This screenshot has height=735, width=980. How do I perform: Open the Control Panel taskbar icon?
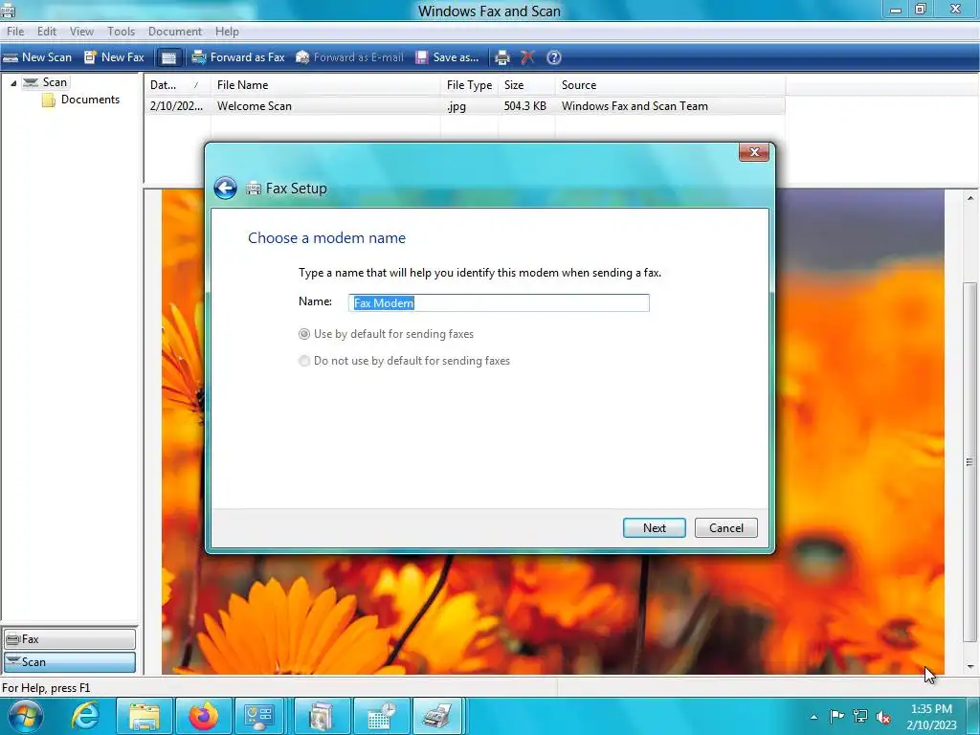pos(260,716)
